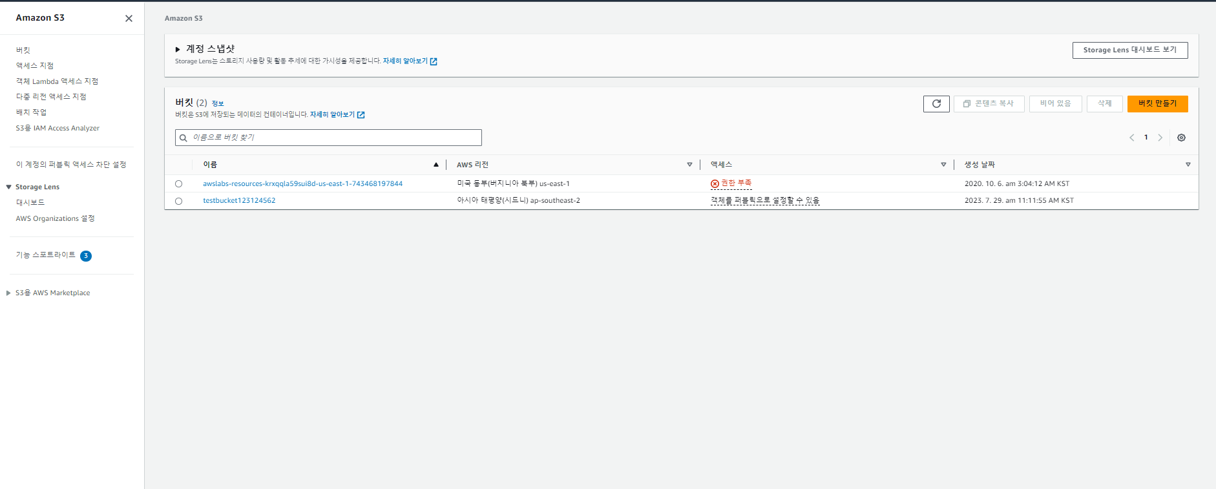Select radio button for testbucket123124562

coord(178,201)
